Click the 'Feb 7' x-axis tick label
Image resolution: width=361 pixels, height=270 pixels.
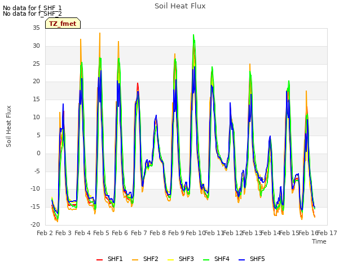139,233
